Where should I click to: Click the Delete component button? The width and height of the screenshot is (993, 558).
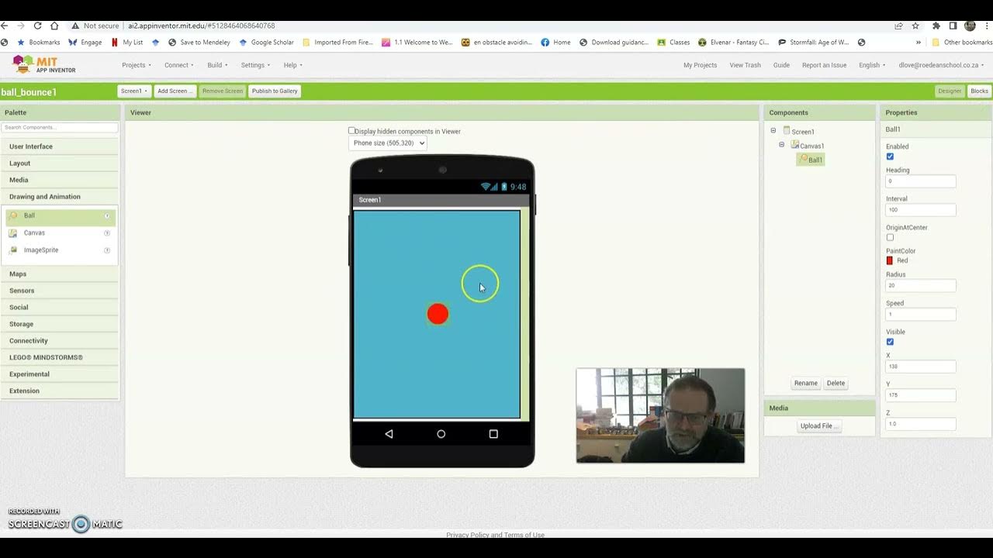coord(836,383)
